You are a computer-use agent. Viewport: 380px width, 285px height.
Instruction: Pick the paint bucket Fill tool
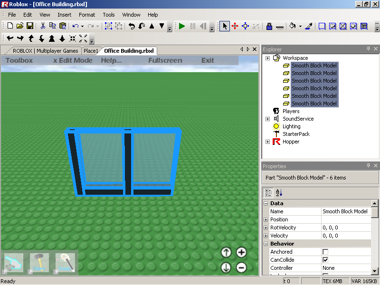(x=293, y=27)
